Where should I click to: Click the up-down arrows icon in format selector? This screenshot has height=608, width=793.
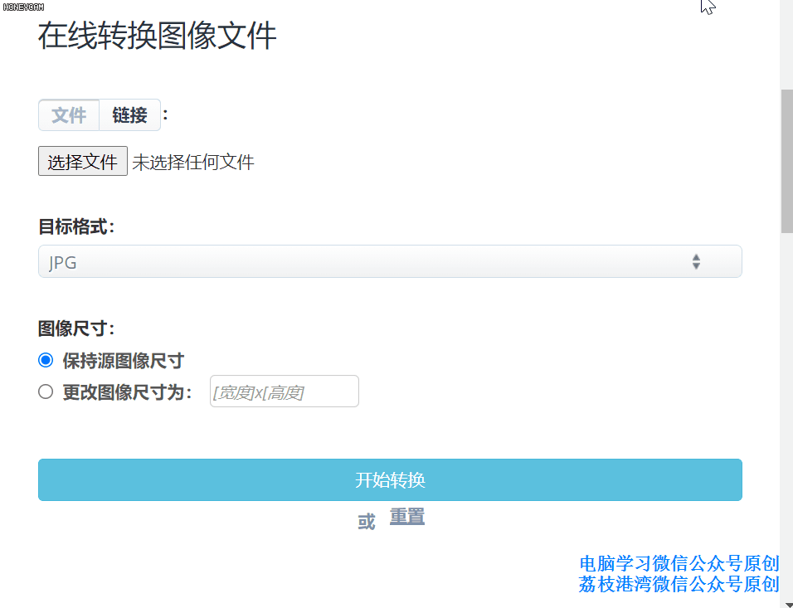coord(696,262)
